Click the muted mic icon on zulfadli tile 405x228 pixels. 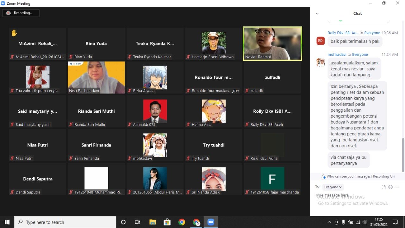247,91
